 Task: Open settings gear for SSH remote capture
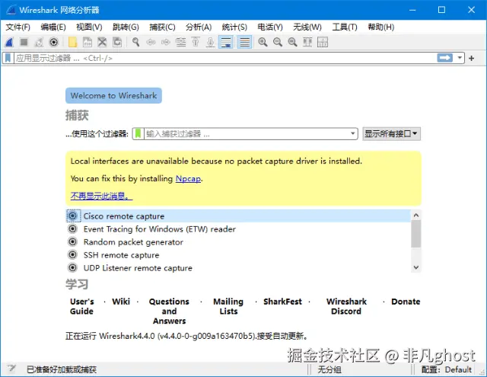73,255
